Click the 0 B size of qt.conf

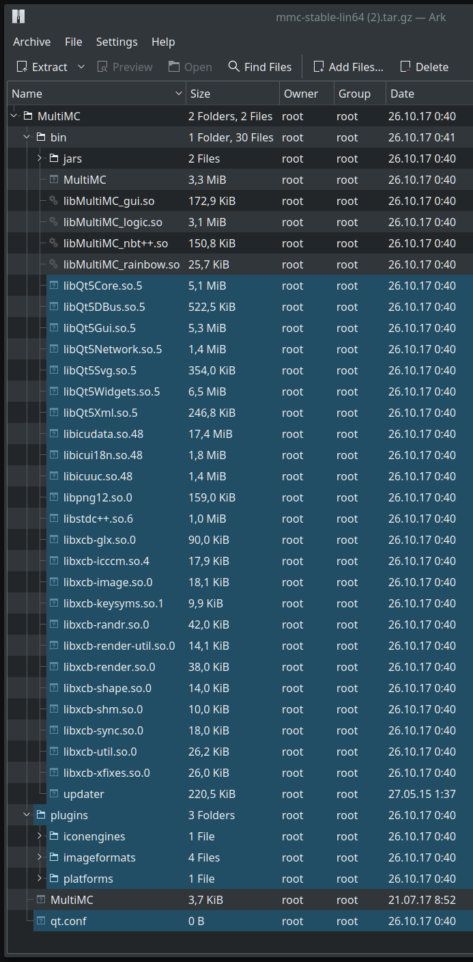196,921
